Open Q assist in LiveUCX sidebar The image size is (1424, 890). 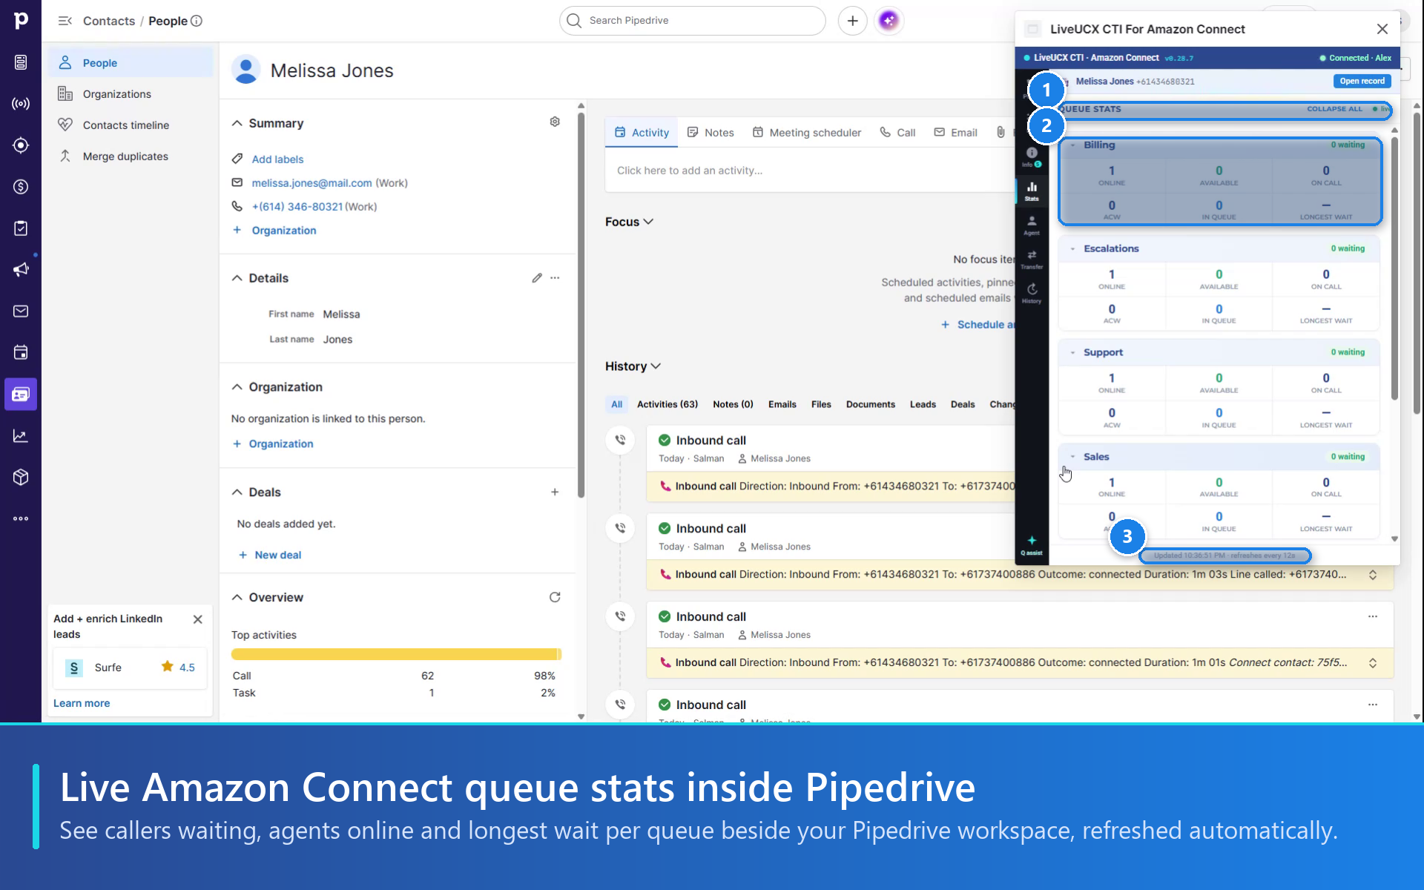click(1032, 545)
